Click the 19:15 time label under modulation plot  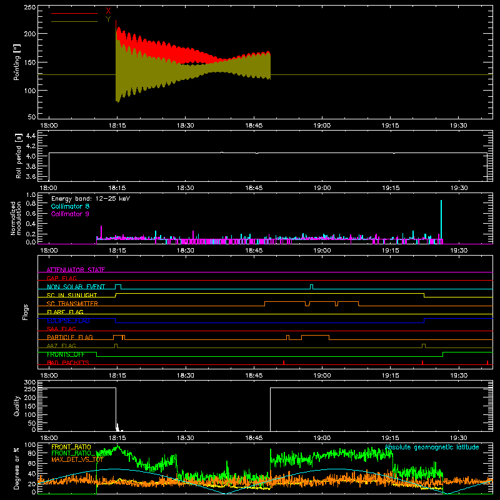click(x=390, y=251)
